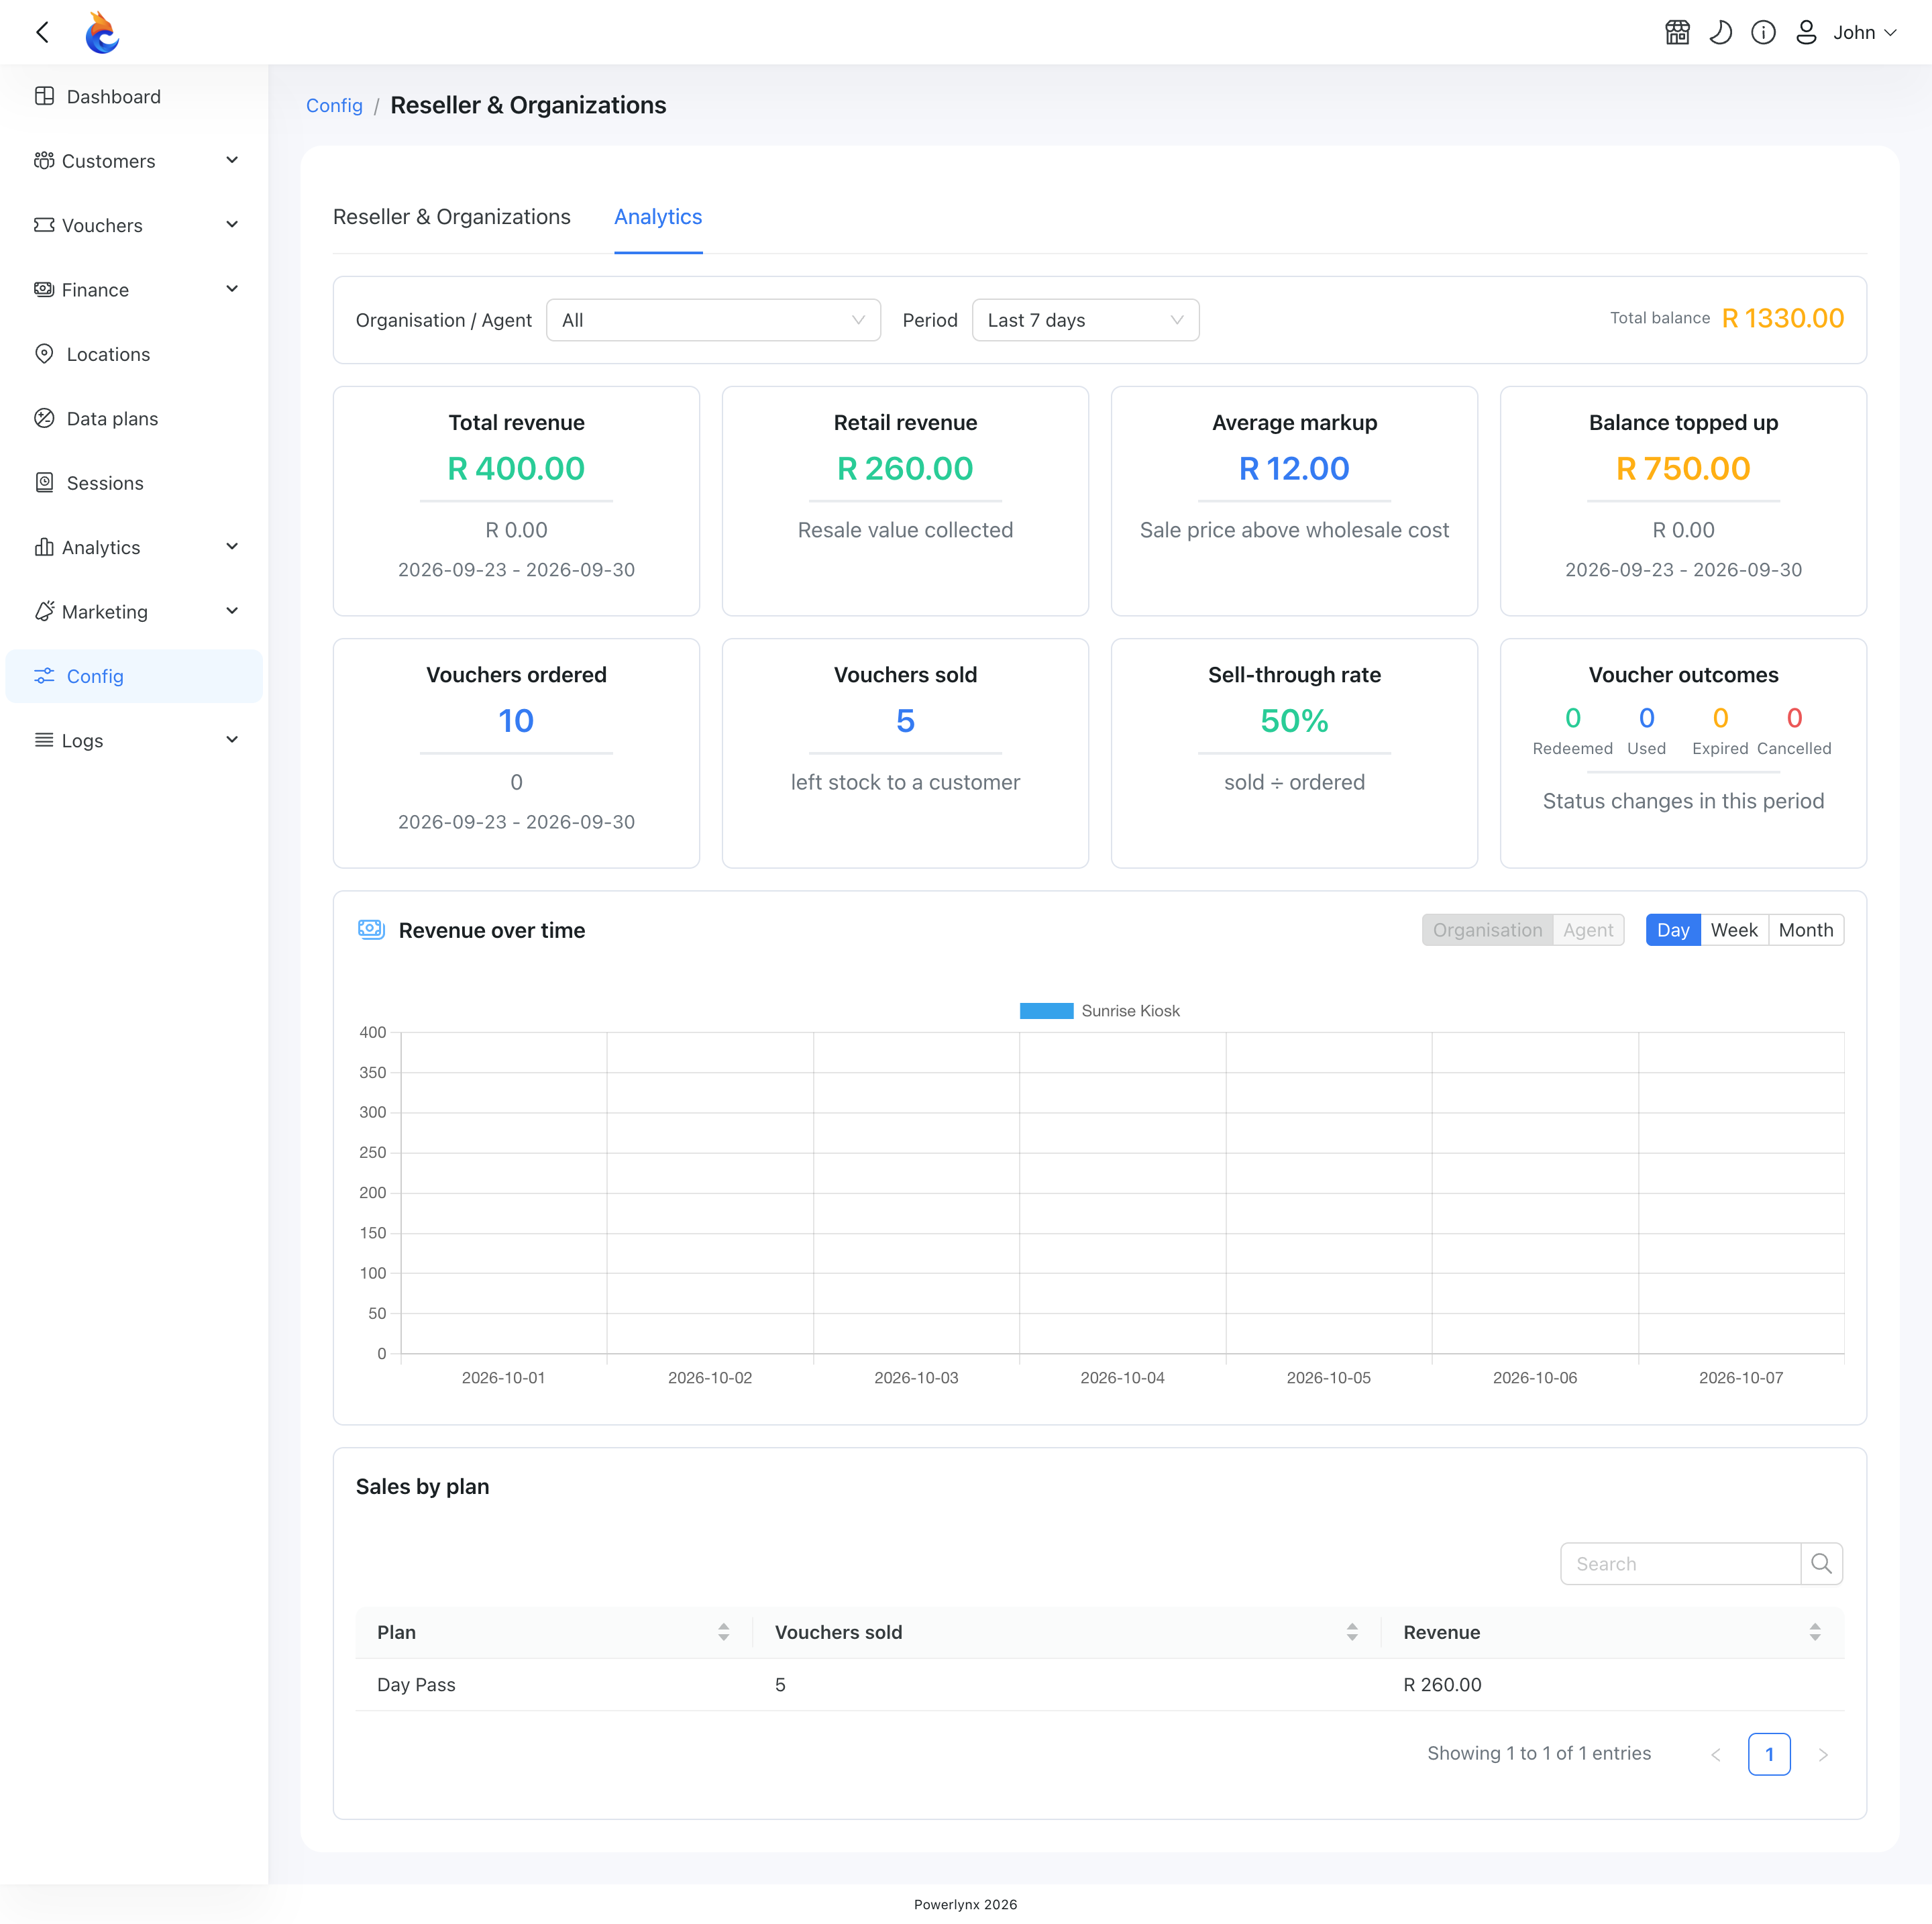Click the Vouchers ticket icon

(44, 225)
